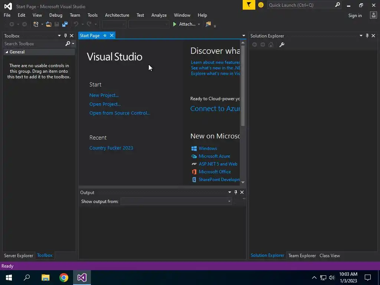Image resolution: width=380 pixels, height=285 pixels.
Task: Click the feedback smiley icon
Action: click(x=261, y=5)
